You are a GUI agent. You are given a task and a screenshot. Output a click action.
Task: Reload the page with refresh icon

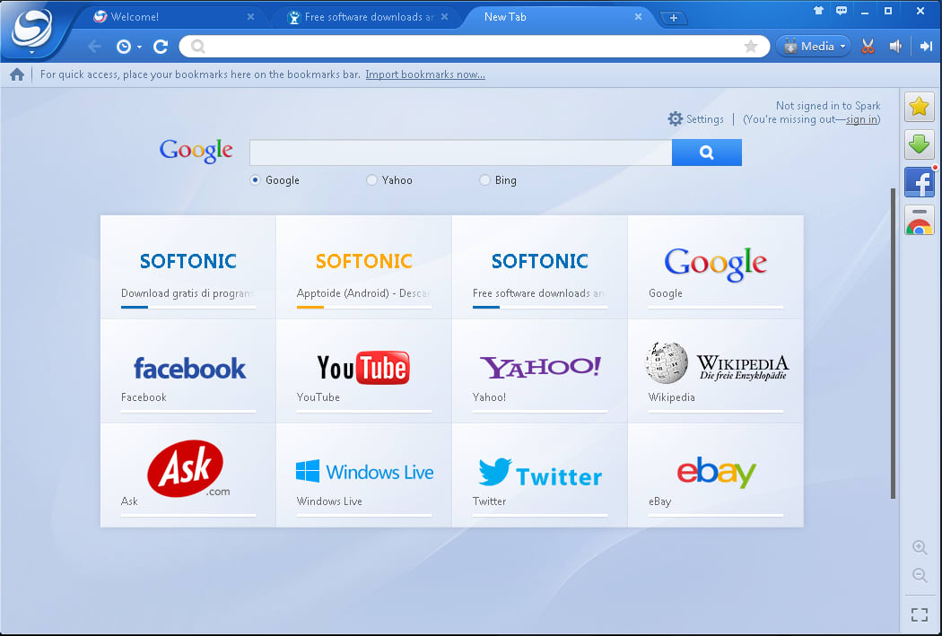coord(161,47)
